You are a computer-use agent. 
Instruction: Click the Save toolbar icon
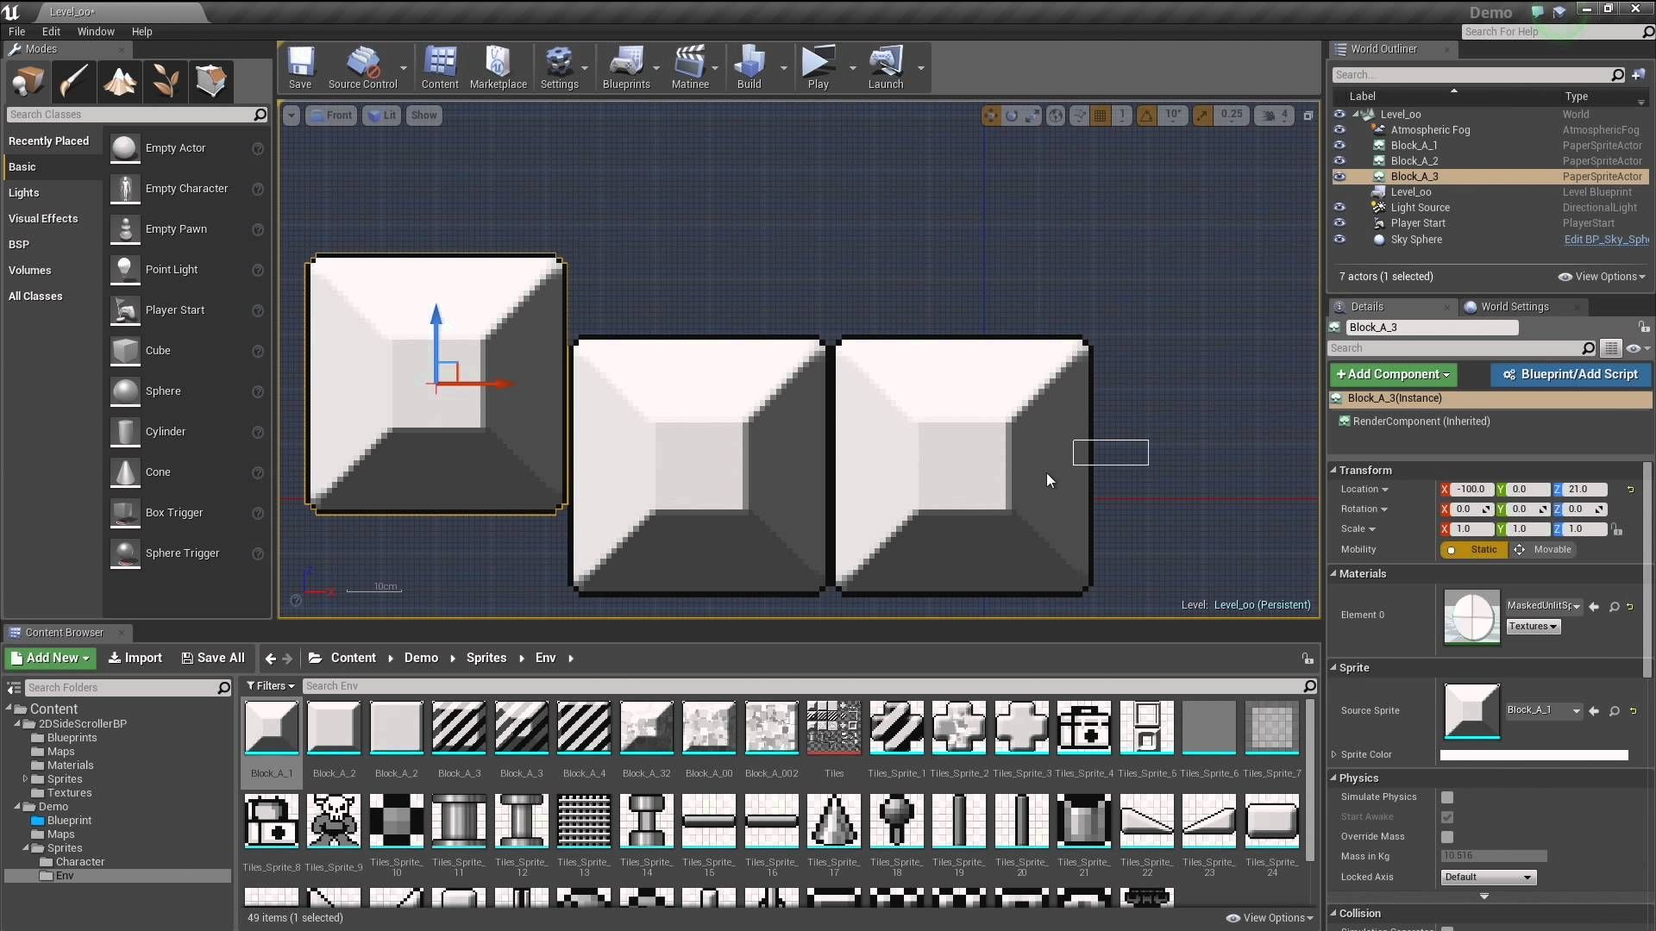click(300, 67)
